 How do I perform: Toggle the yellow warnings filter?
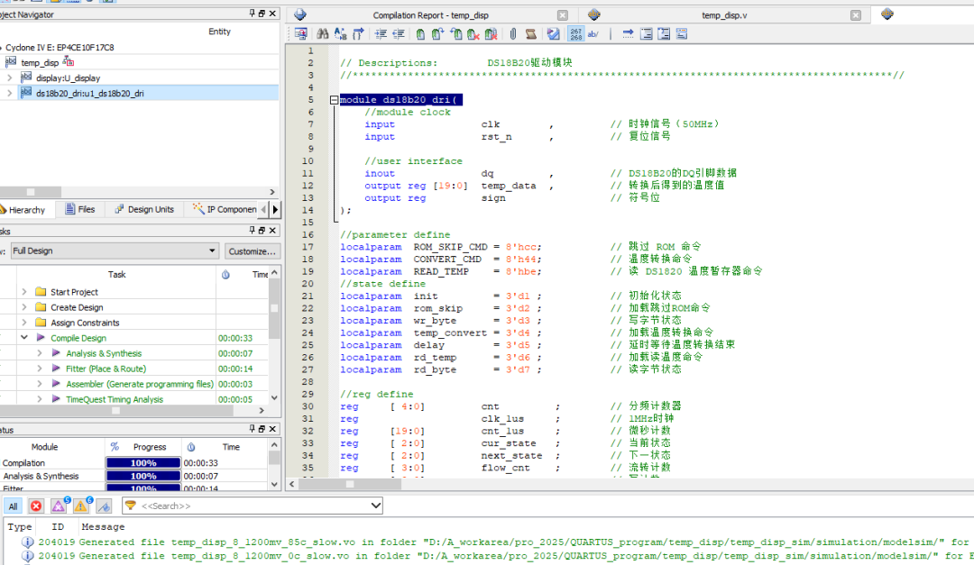(x=80, y=506)
